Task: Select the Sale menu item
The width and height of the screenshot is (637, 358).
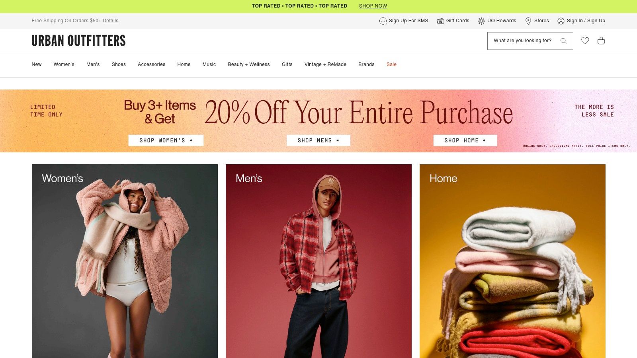Action: click(391, 64)
